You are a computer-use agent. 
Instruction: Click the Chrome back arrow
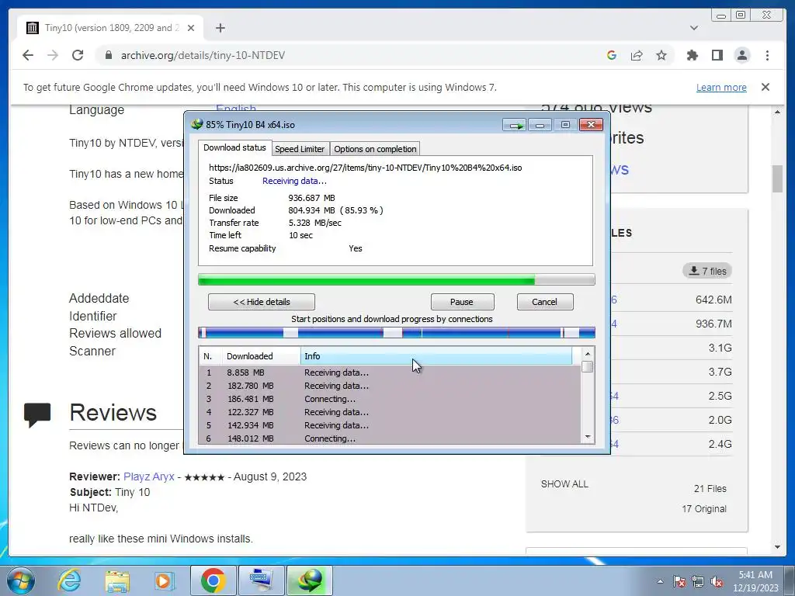coord(28,55)
